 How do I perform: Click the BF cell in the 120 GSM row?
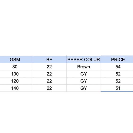[49, 81]
